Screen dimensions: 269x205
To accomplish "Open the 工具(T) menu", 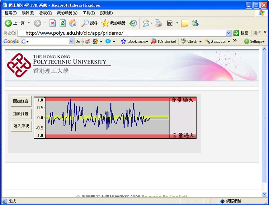I will click(x=88, y=13).
